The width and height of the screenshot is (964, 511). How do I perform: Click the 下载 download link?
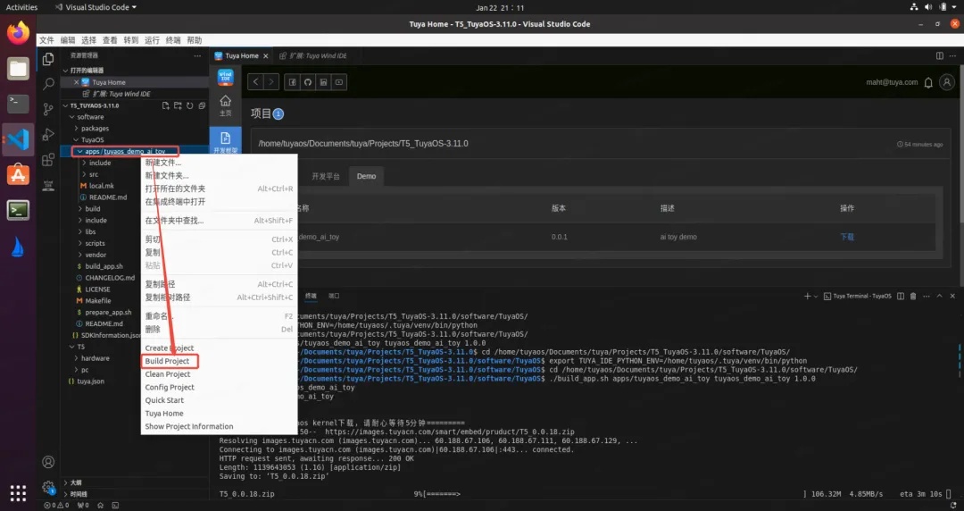click(x=846, y=237)
